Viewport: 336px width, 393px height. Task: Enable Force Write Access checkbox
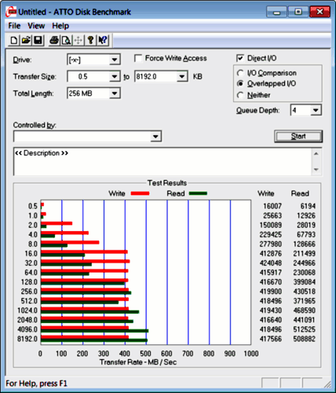(x=138, y=58)
